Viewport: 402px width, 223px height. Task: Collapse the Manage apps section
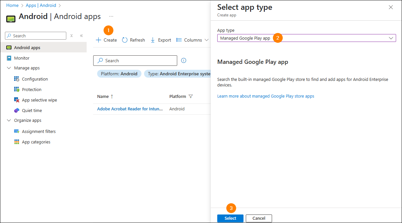(x=9, y=68)
